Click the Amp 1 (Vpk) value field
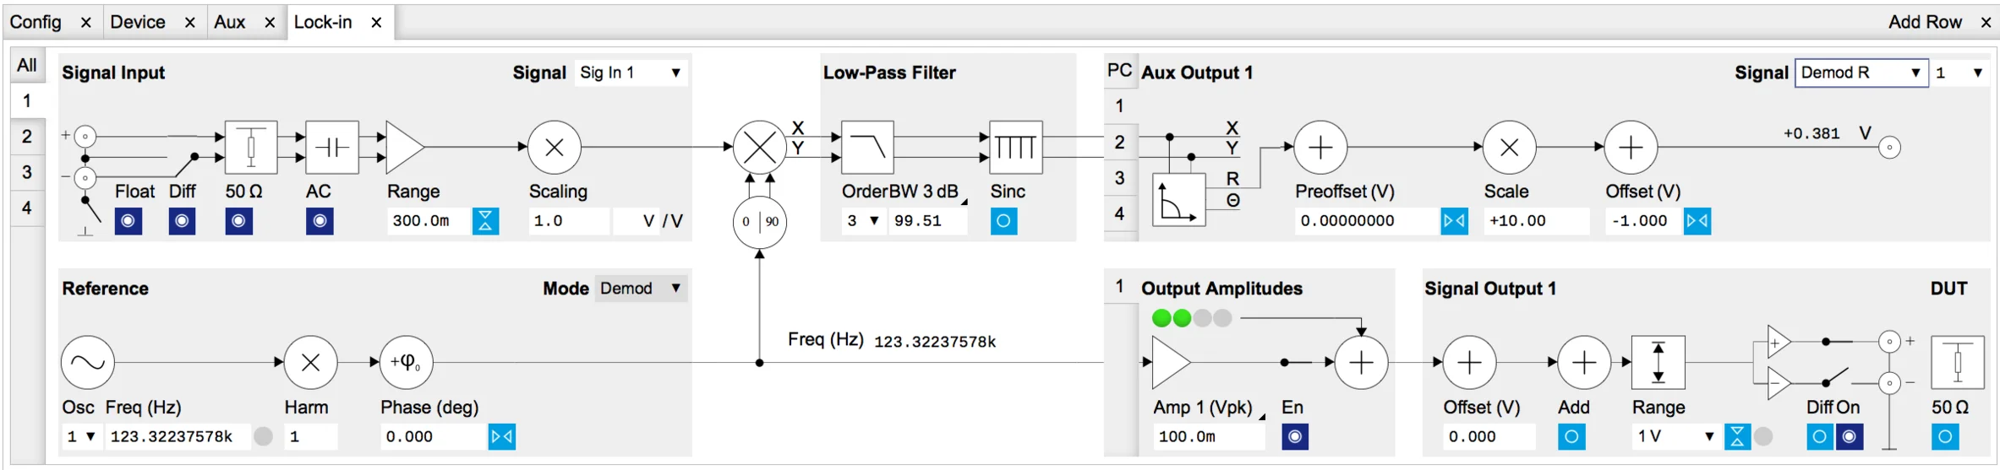Viewport: 2000px width, 470px height. click(x=1209, y=436)
